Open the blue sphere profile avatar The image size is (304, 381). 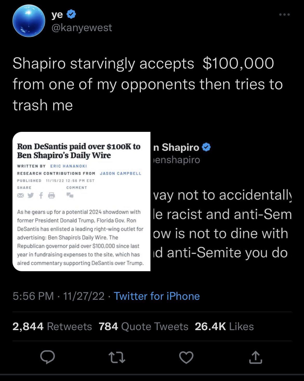29,21
